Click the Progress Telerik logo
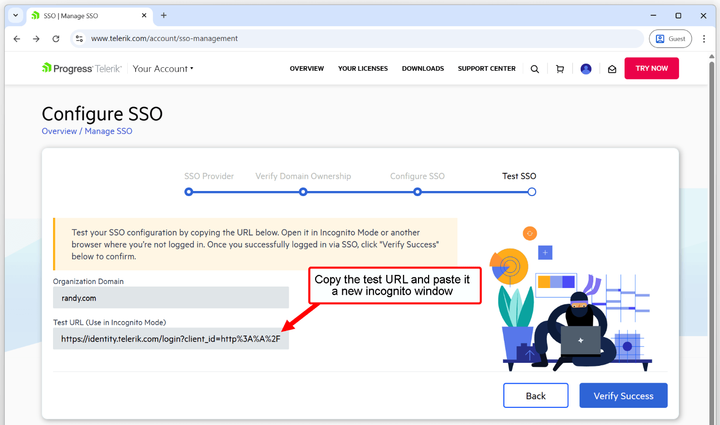 click(82, 68)
